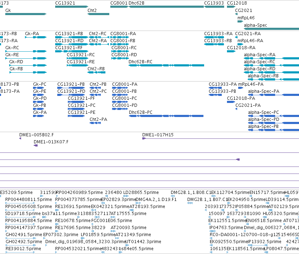Screen dimensions: 299x254
Task: Select protein CG13921-PF
Action: [x=76, y=102]
